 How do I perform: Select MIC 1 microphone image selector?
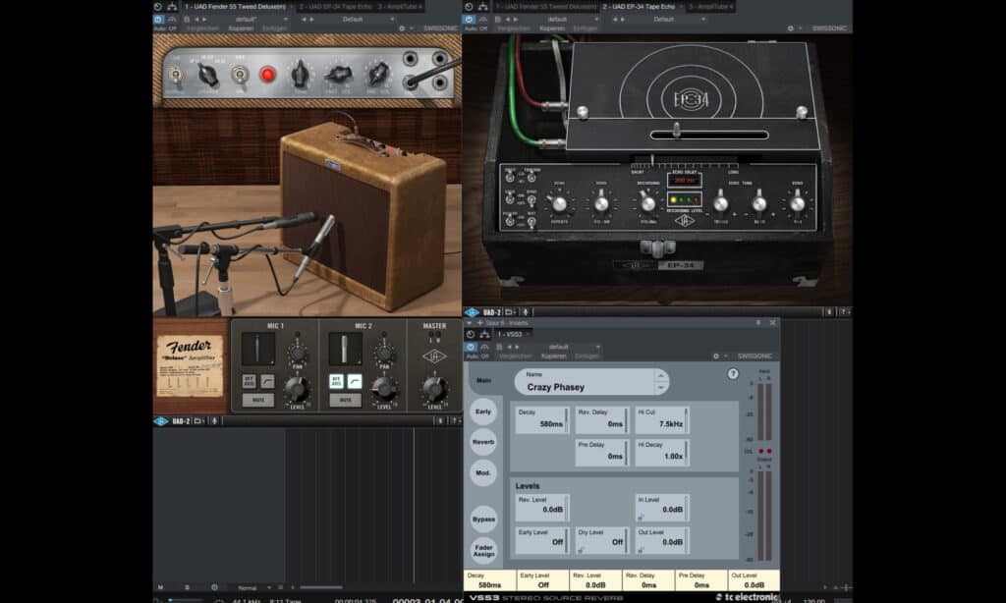258,349
